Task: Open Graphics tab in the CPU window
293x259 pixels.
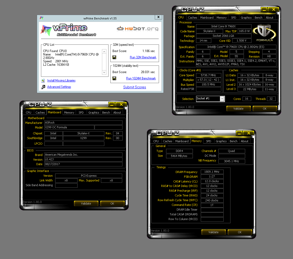Action: (x=246, y=18)
